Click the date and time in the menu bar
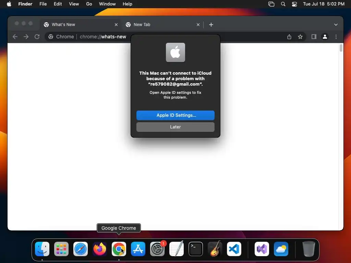The width and height of the screenshot is (351, 263). (324, 4)
